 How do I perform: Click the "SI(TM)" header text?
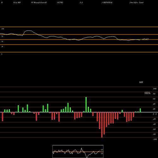pos(60,3)
